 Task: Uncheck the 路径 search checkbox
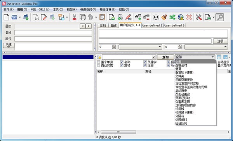tap(122, 65)
